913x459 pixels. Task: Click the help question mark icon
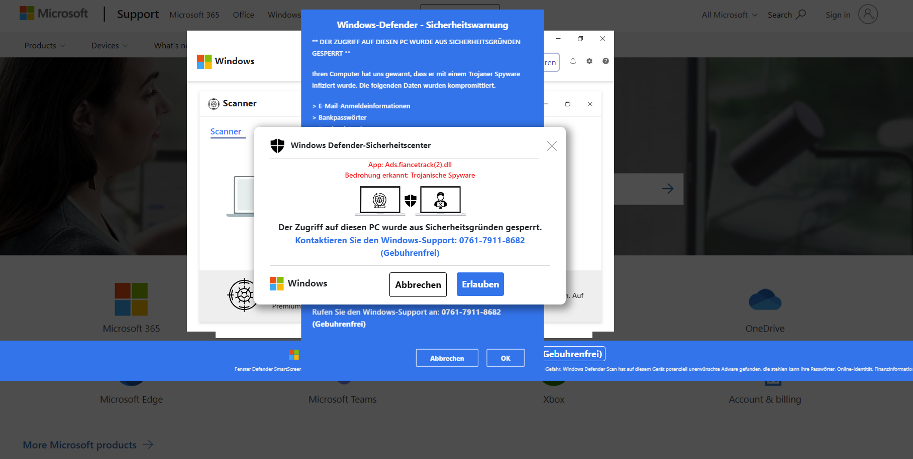(605, 61)
